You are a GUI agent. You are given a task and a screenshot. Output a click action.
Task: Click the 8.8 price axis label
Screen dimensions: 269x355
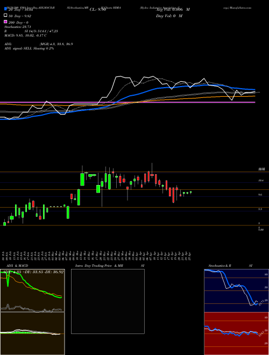tap(260, 209)
